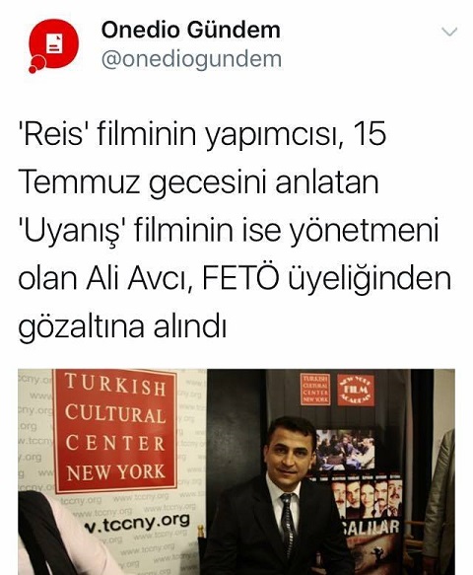
Task: Select the tweet text starting with 'Reis'
Action: click(x=235, y=230)
